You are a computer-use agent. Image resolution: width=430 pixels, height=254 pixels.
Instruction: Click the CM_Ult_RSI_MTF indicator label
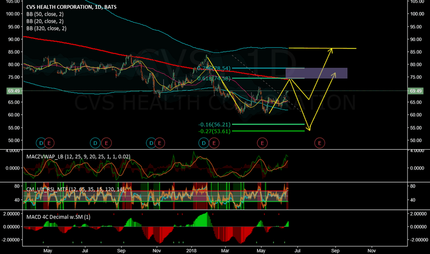pos(75,189)
